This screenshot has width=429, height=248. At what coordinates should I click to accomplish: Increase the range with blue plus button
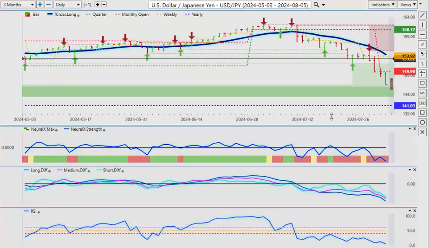(40, 5)
